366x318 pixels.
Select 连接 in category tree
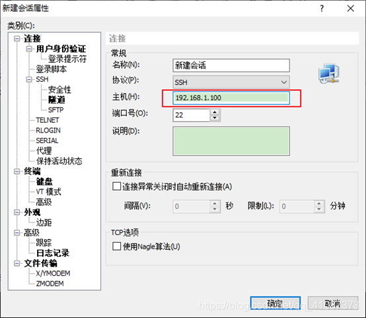coord(32,39)
